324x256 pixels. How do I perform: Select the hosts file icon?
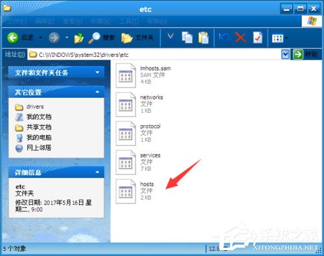click(x=126, y=191)
